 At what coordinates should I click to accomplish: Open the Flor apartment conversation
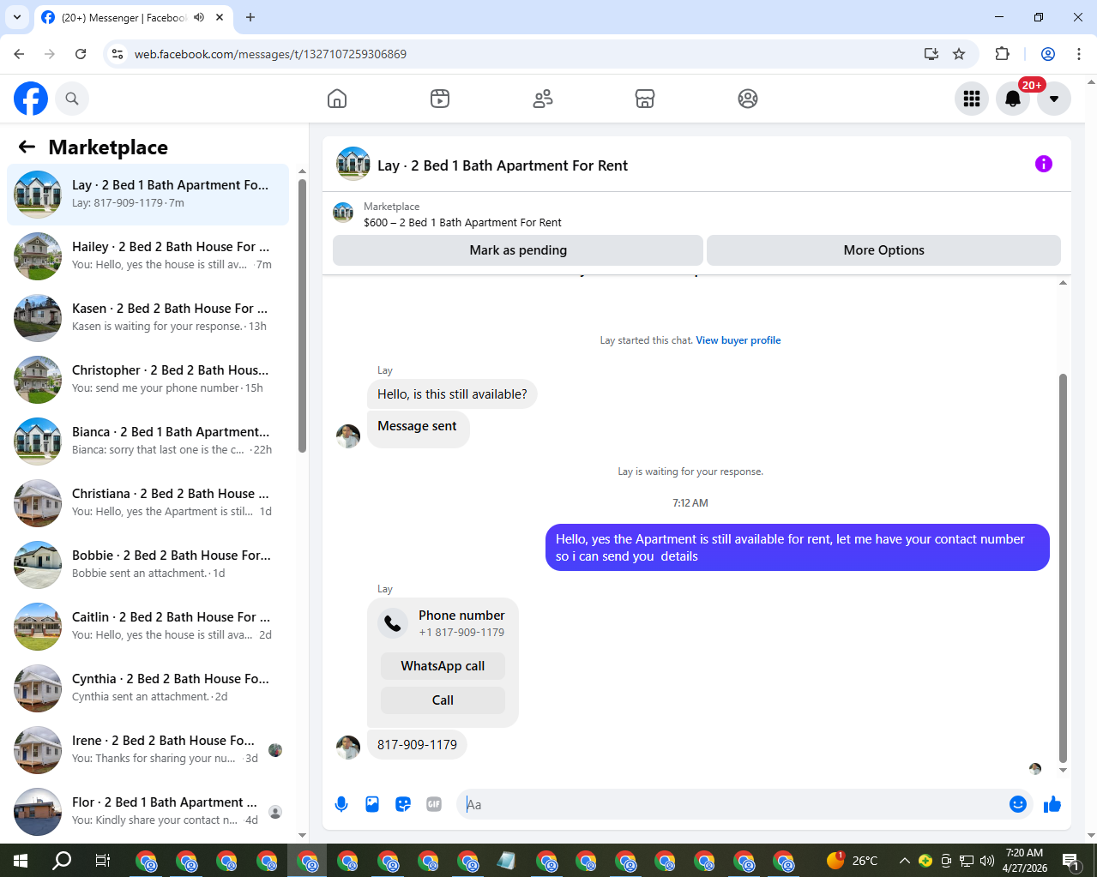pos(148,812)
